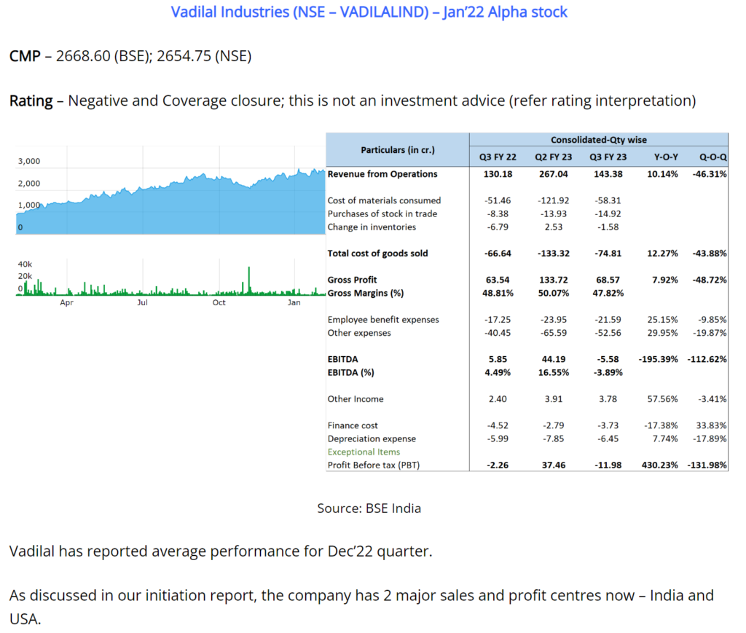Click the Consolidated-Qty wise header
Screen dimensions: 746x633
[x=599, y=140]
